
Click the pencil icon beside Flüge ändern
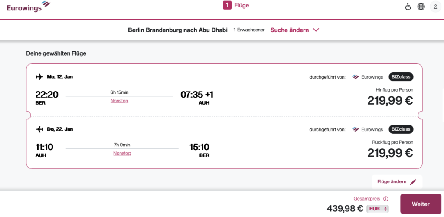413,182
